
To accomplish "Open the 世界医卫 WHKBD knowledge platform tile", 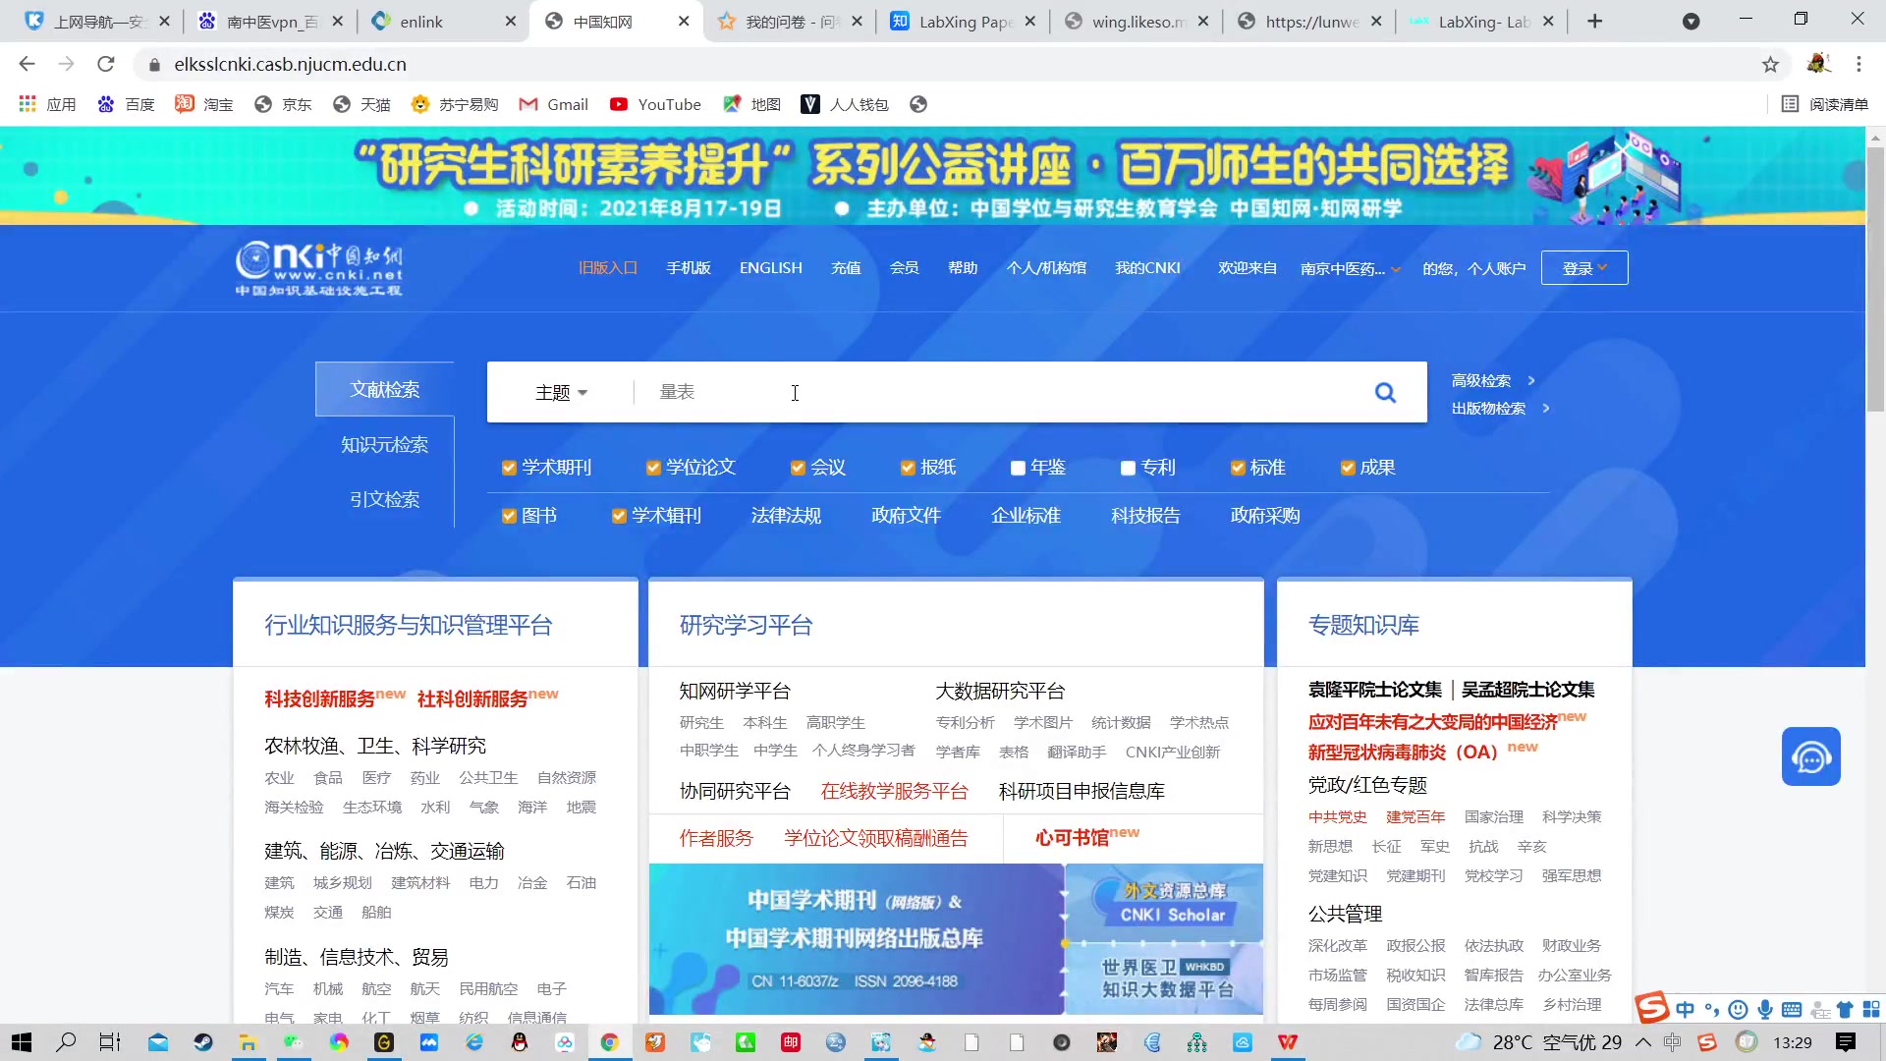I will pos(1166,978).
